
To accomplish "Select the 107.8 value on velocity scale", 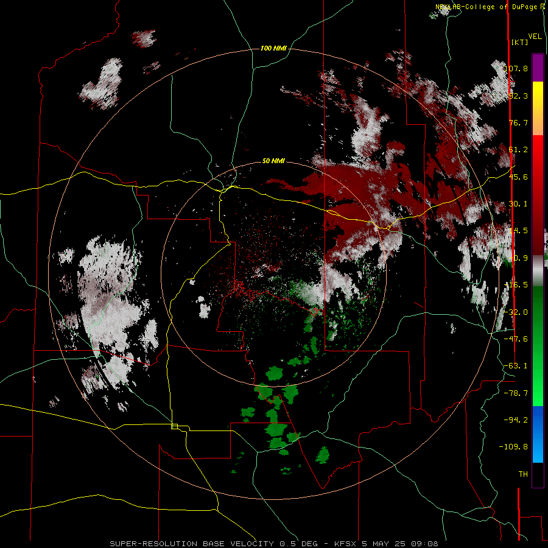I will 516,68.
